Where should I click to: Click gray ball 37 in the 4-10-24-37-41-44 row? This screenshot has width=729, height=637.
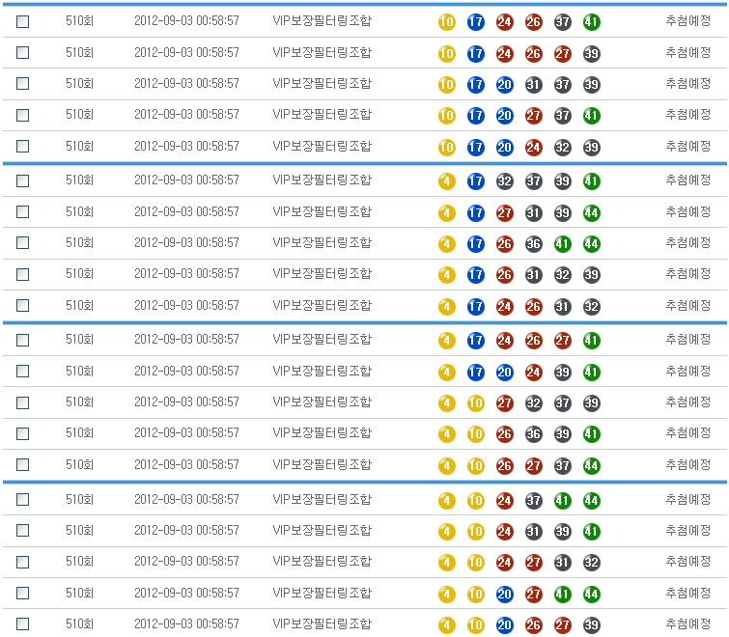click(533, 500)
